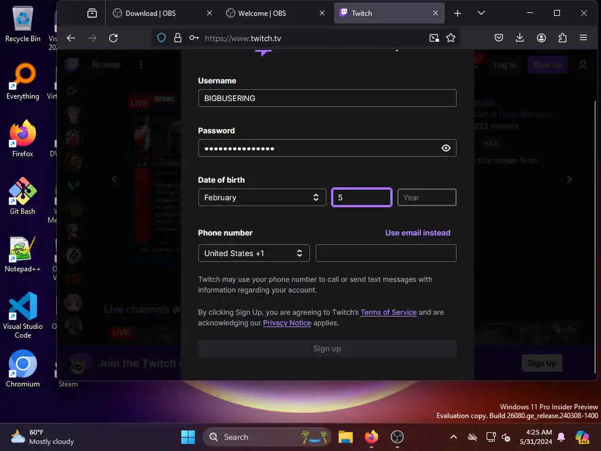Click banner Sign Up button at bottom
This screenshot has width=601, height=451.
coord(542,363)
